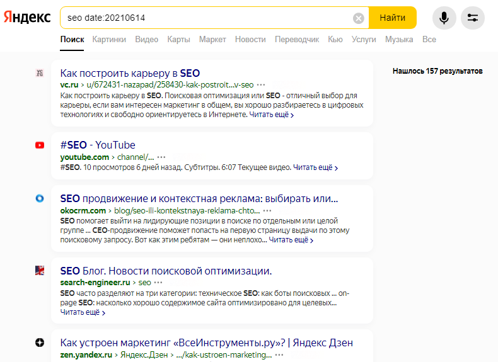Screen dimensions: 498x362
Task: Select the Поиск tab
Action: click(72, 39)
